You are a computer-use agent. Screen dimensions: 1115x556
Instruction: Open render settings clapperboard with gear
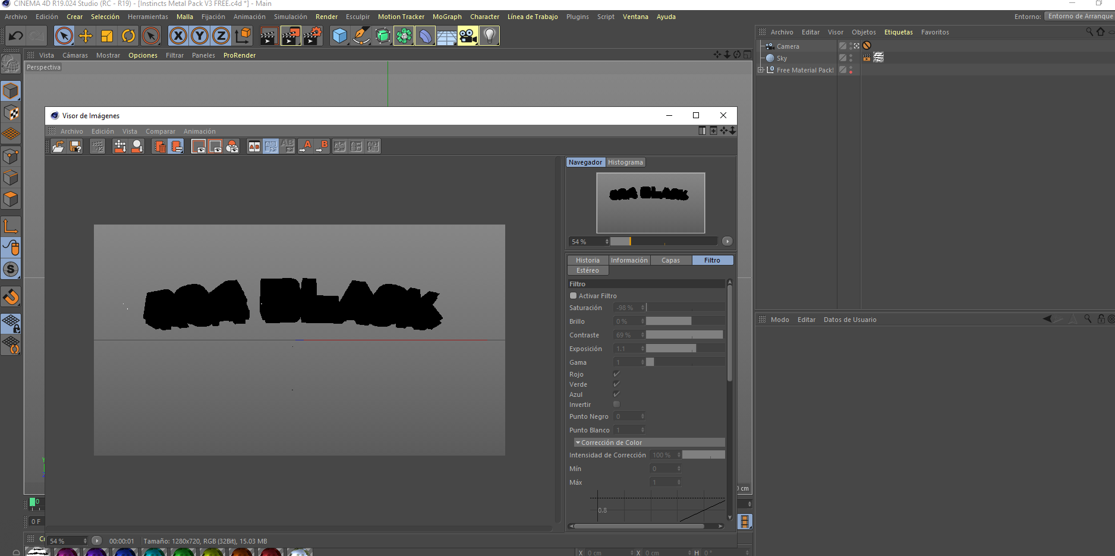tap(313, 36)
